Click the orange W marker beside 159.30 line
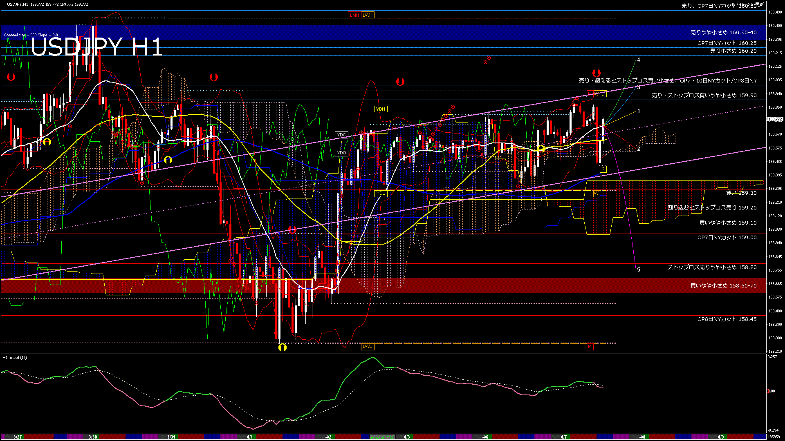Screen dimensions: 785x441 click(596, 193)
